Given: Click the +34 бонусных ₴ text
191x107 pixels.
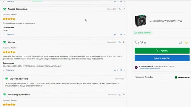Looking at the screenshot, I should point(146,66).
